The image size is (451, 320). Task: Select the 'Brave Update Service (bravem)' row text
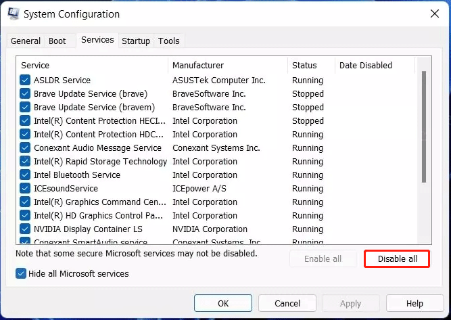tap(95, 107)
